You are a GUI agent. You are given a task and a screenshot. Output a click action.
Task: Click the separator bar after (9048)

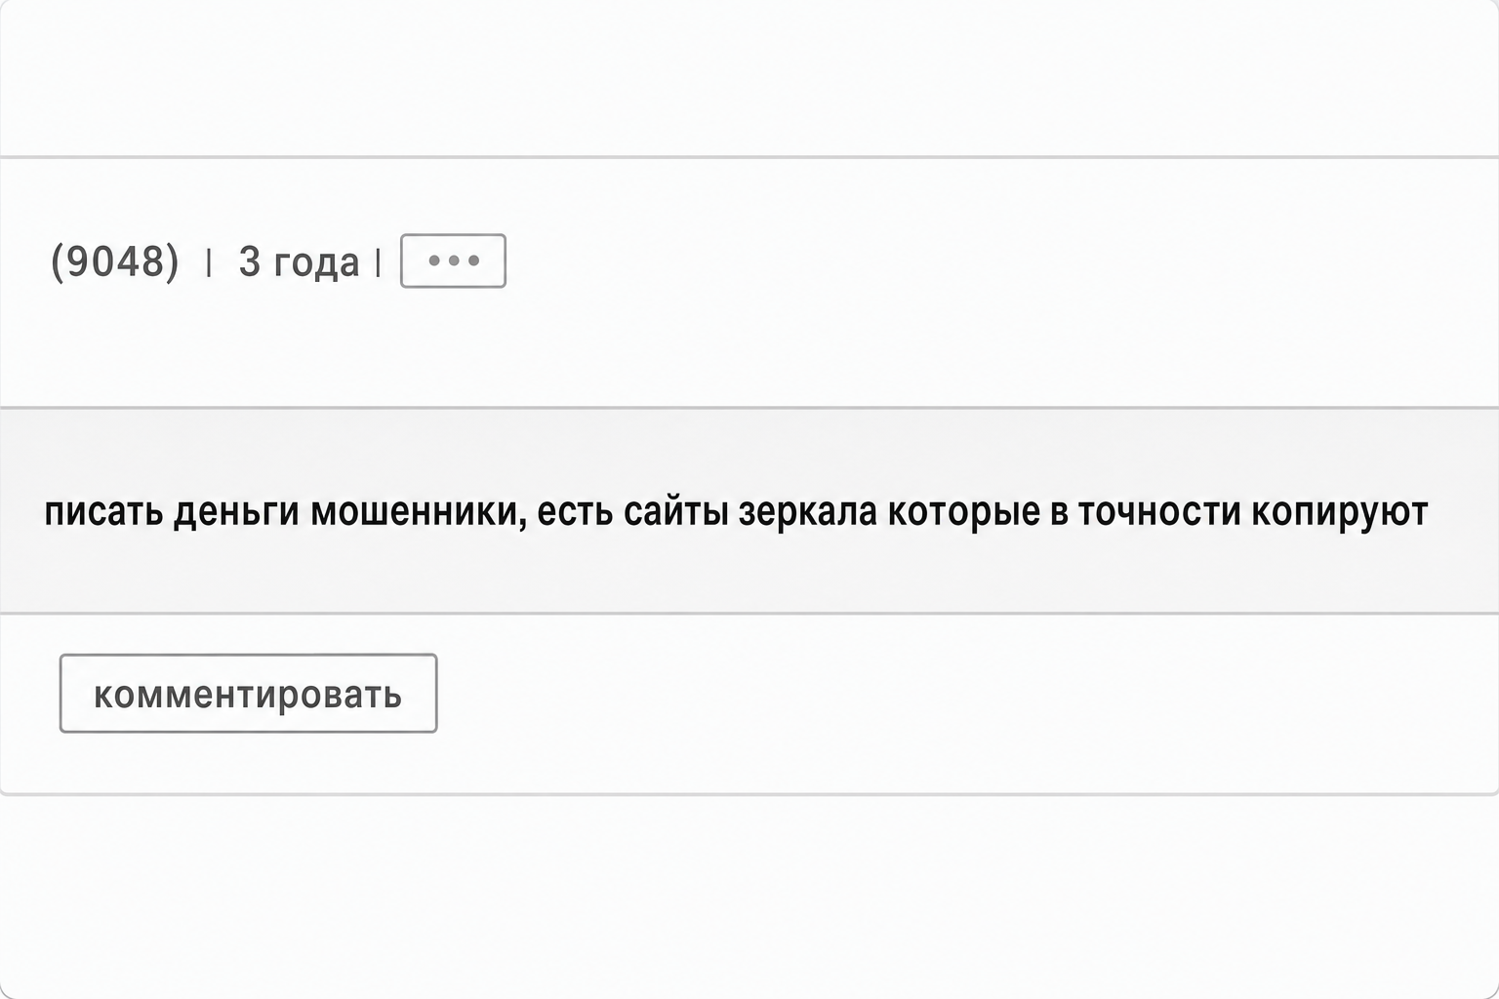pos(209,261)
